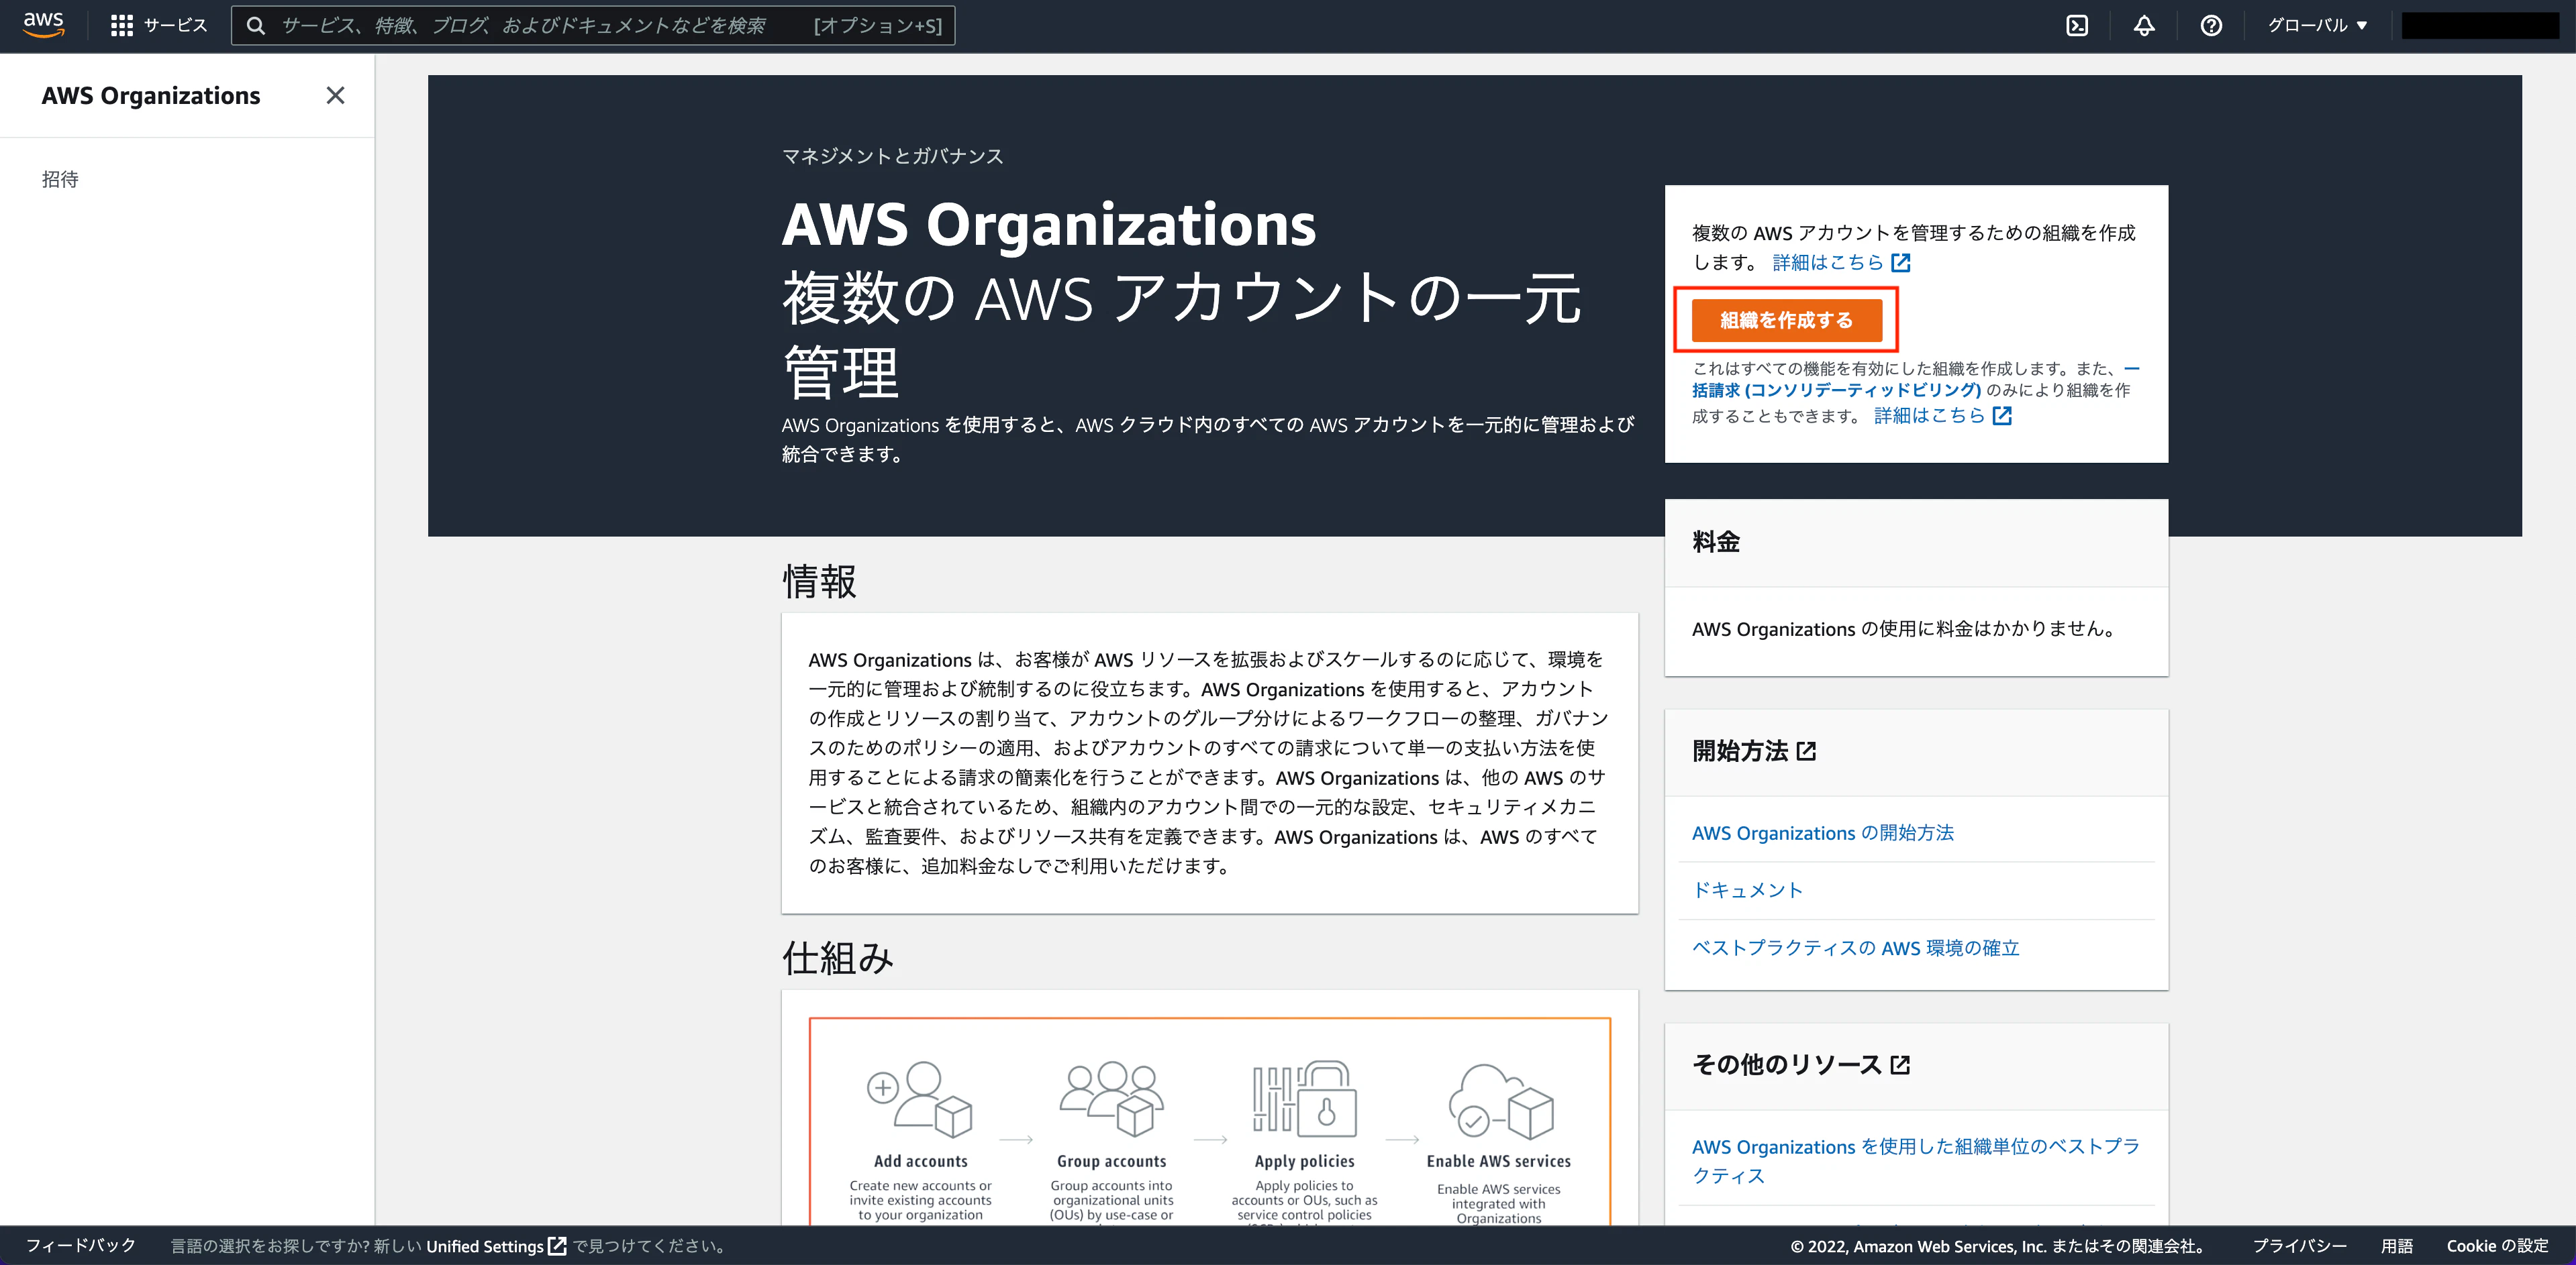The width and height of the screenshot is (2576, 1265).
Task: Click フィードバック in the footer
Action: (81, 1246)
